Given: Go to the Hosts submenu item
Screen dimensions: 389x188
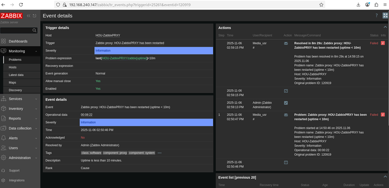Looking at the screenshot, I should point(13,67).
